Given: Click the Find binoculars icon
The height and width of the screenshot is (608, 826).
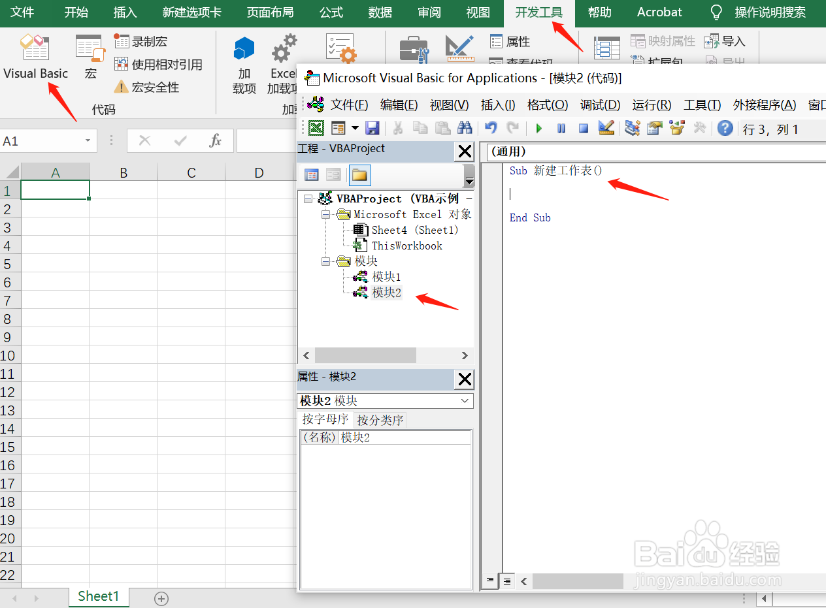Looking at the screenshot, I should pyautogui.click(x=465, y=128).
